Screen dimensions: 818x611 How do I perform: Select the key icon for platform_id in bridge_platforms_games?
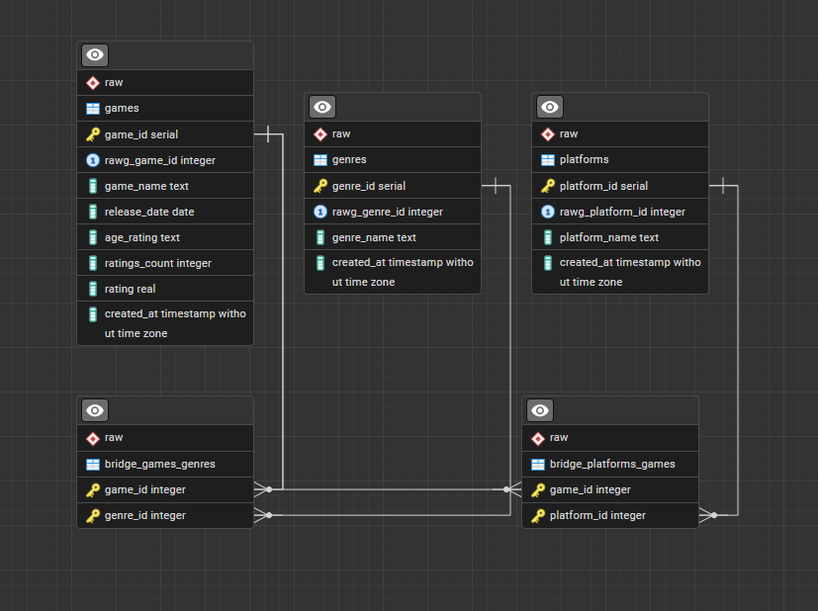tap(538, 515)
